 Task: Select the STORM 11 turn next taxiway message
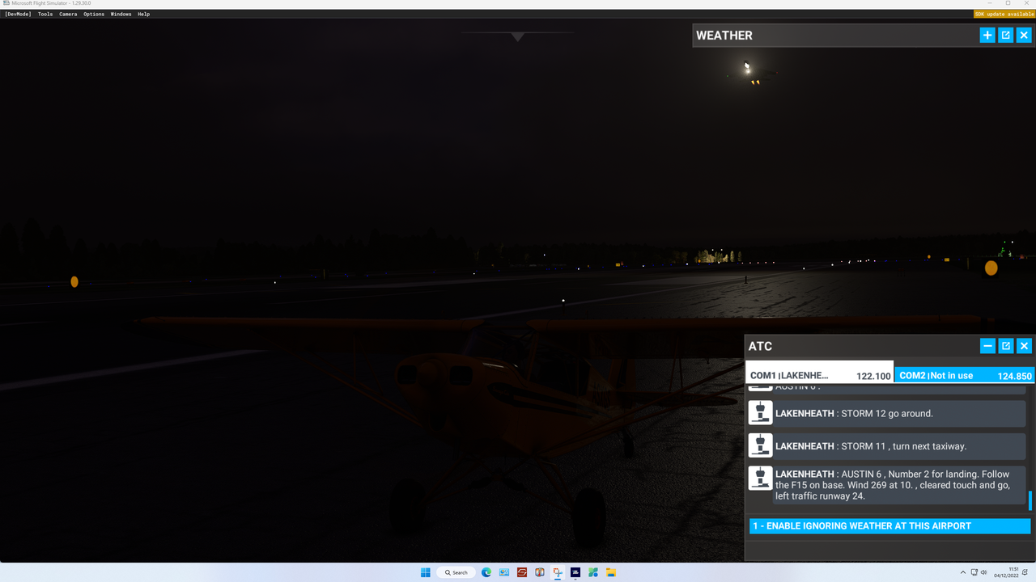[x=900, y=445]
